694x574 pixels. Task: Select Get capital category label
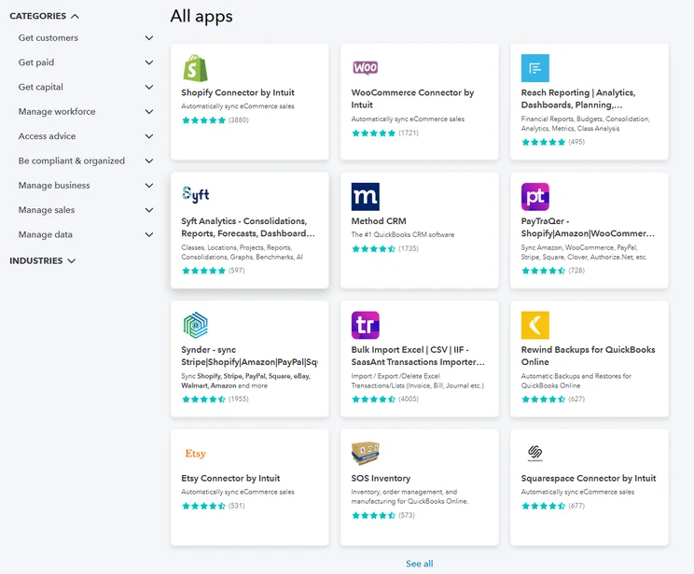point(41,87)
